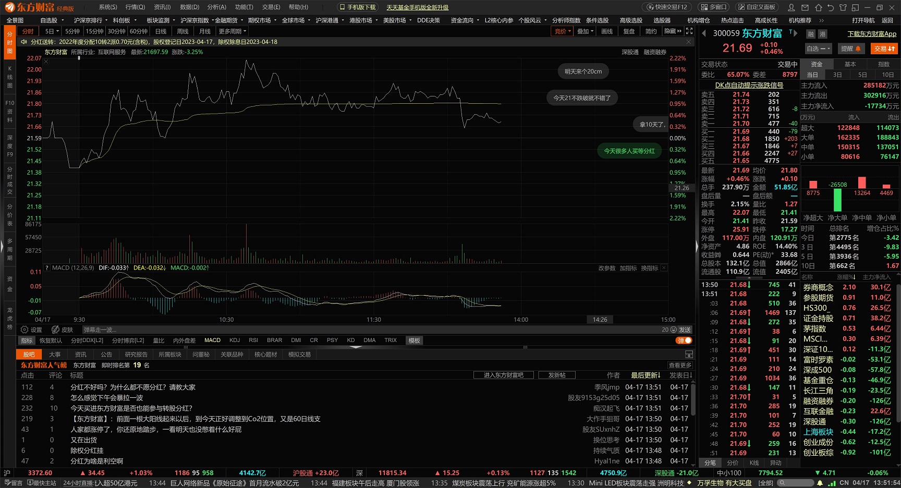Open the user account icon in title bar
Screen dimensions: 901x488
coord(792,7)
